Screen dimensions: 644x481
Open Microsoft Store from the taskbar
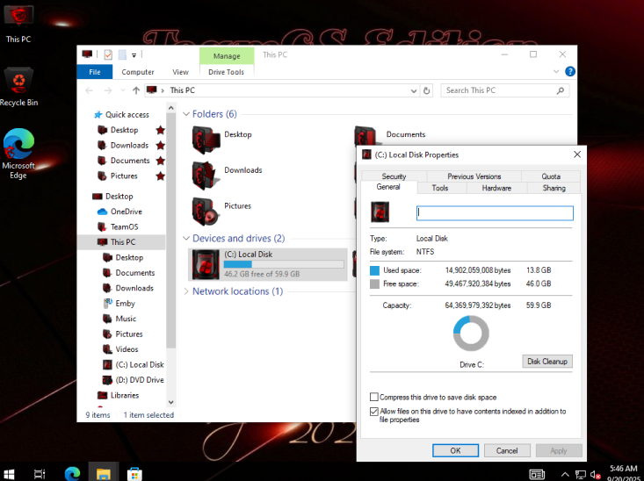click(x=134, y=474)
